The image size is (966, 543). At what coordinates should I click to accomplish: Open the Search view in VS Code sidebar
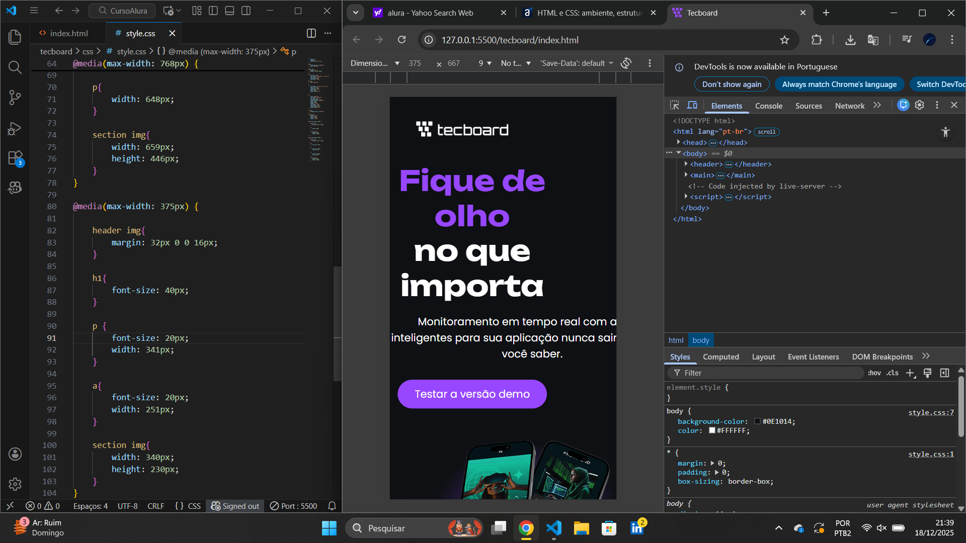click(15, 67)
